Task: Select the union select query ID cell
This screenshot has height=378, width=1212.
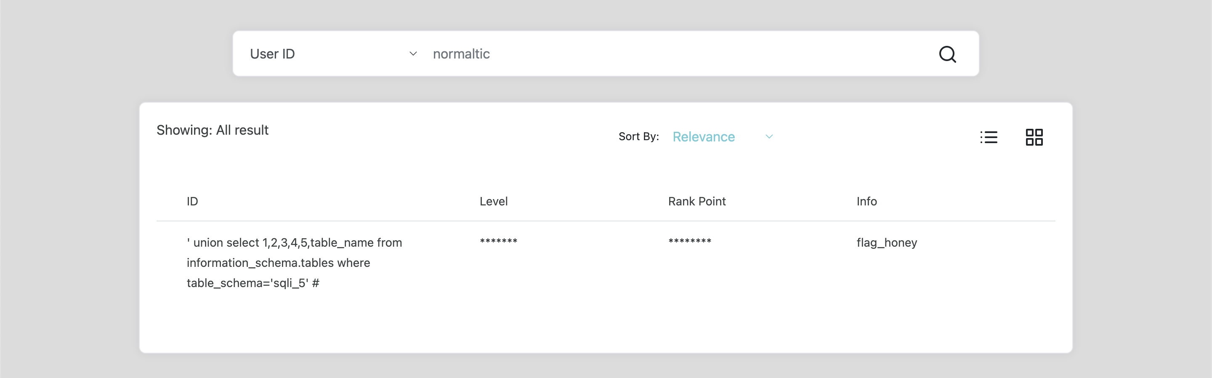Action: (x=295, y=263)
